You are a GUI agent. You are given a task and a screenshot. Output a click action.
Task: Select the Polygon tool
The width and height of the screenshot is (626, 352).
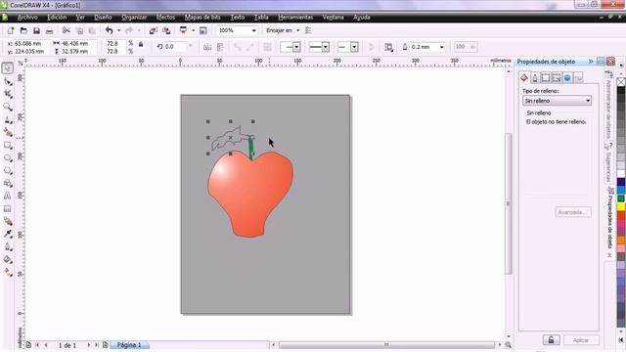point(7,171)
